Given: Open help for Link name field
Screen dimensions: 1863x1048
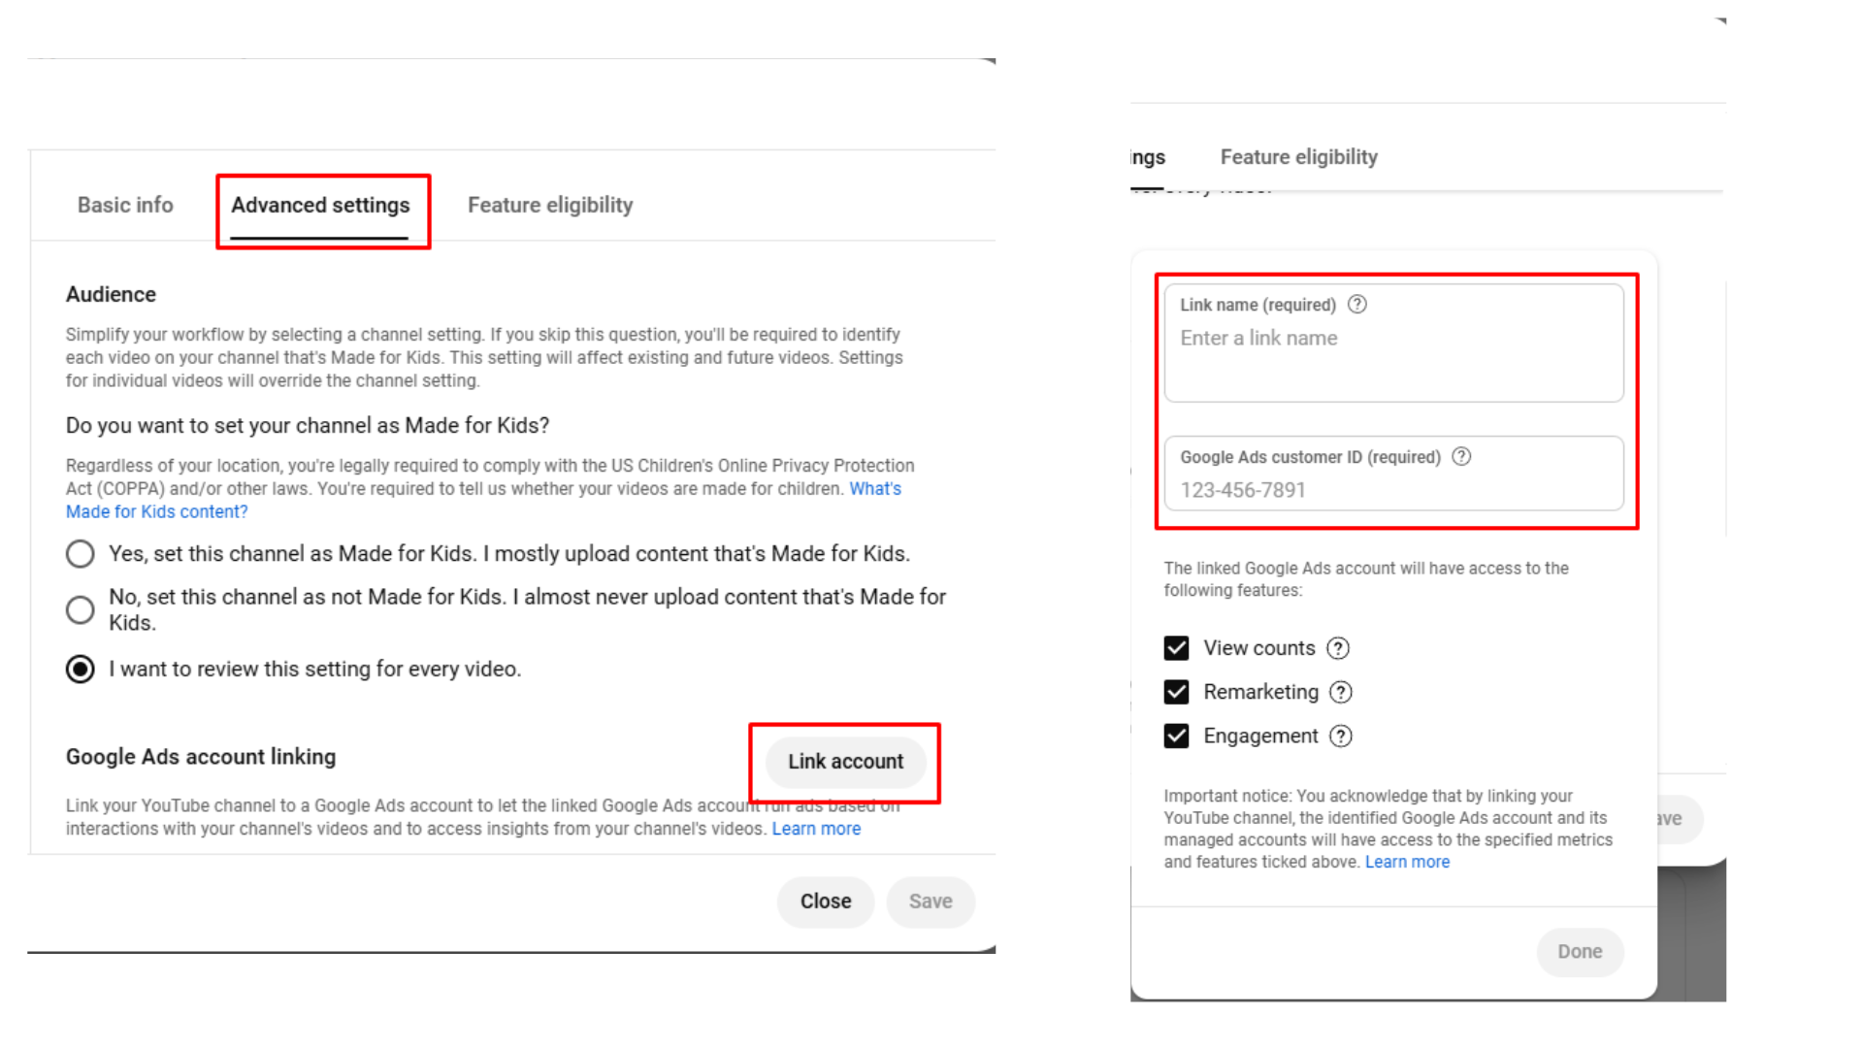Looking at the screenshot, I should click(1356, 304).
